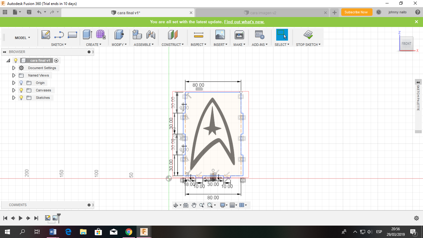Add a new design tab
The width and height of the screenshot is (423, 238).
(334, 13)
